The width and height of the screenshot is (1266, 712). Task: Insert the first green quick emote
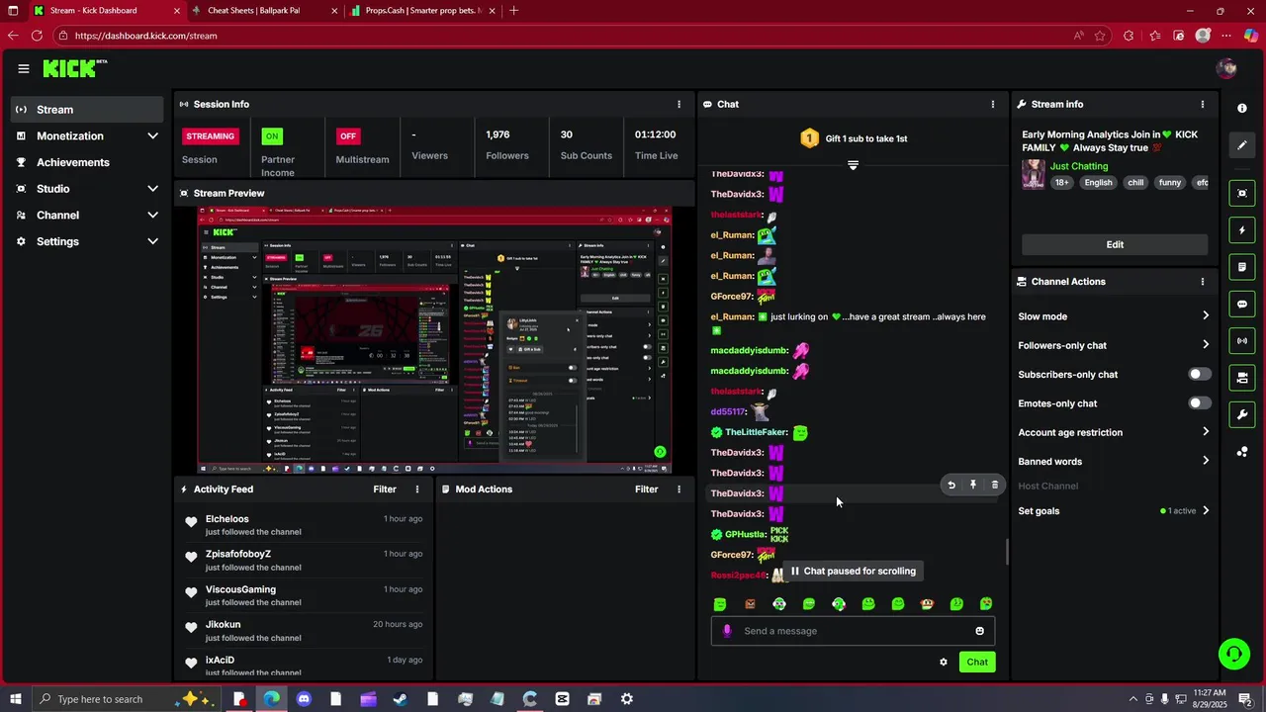coord(720,604)
